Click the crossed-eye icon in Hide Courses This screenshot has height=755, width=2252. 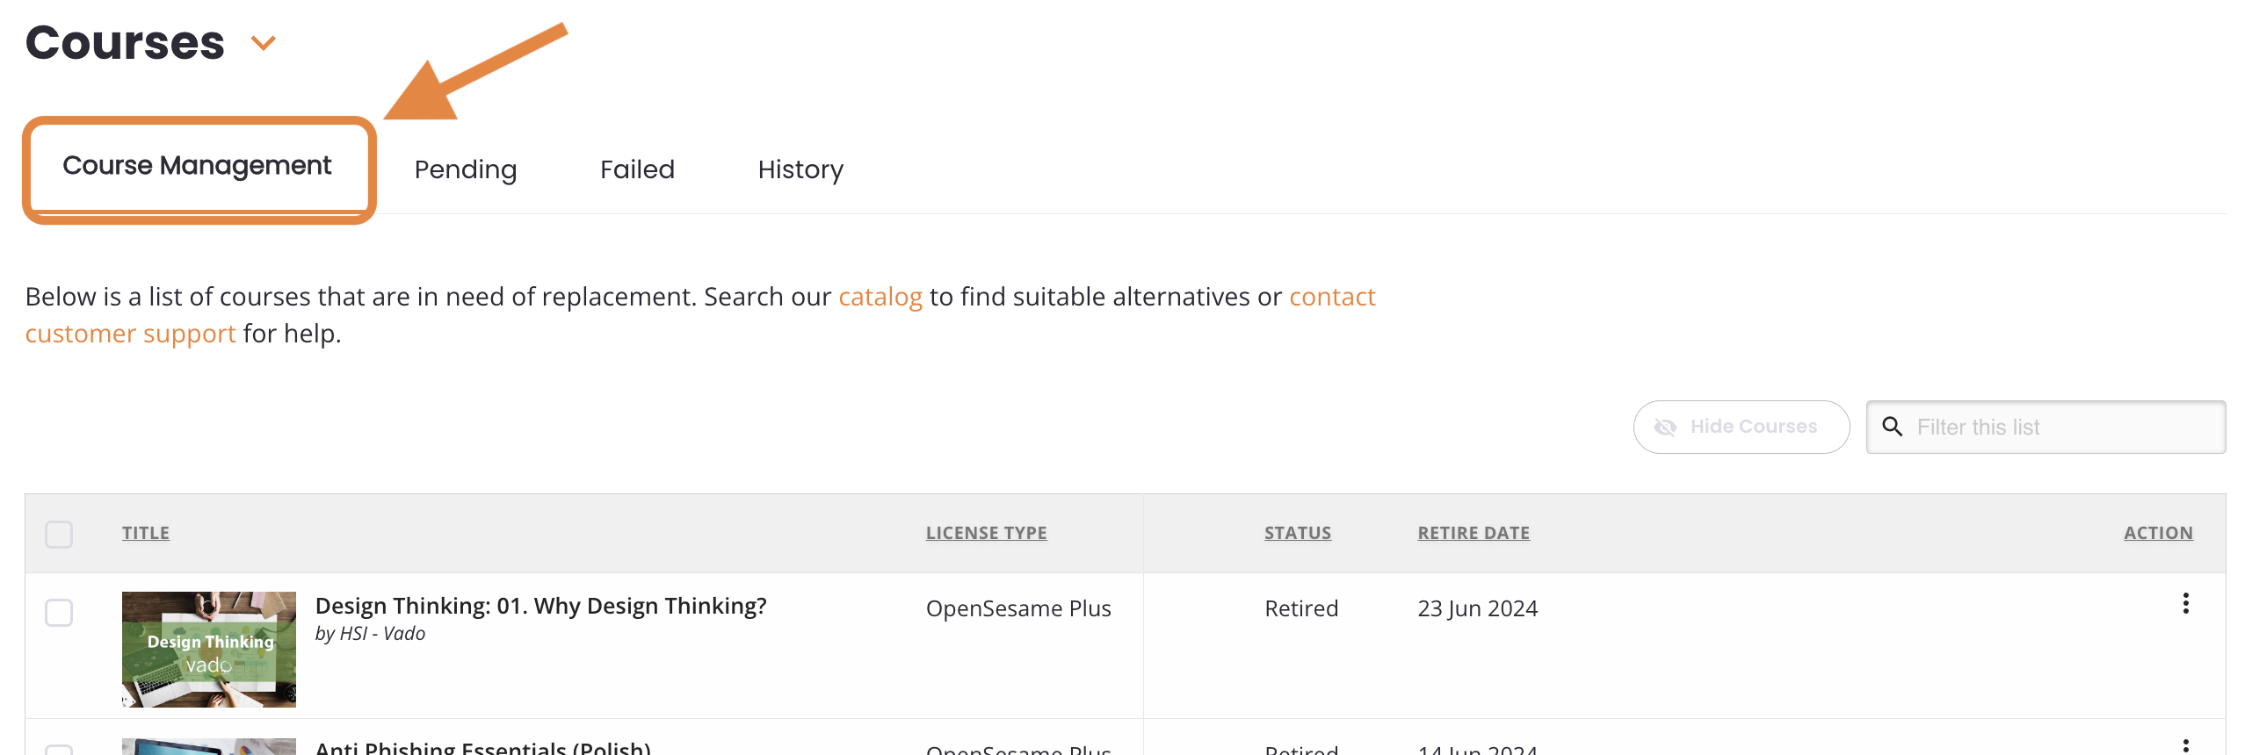(x=1665, y=428)
